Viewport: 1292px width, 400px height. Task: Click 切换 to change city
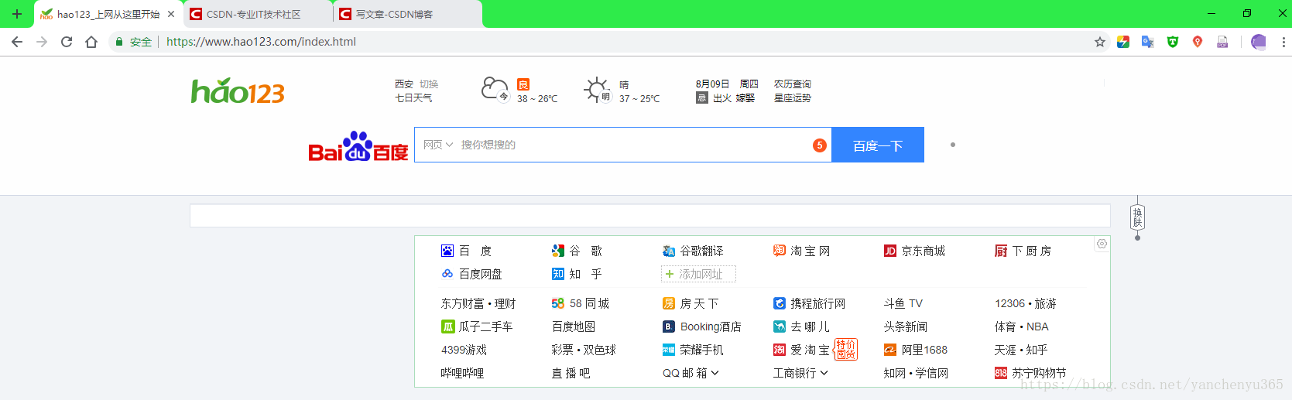(x=429, y=84)
